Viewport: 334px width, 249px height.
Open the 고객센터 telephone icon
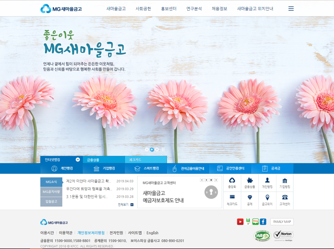click(285, 200)
